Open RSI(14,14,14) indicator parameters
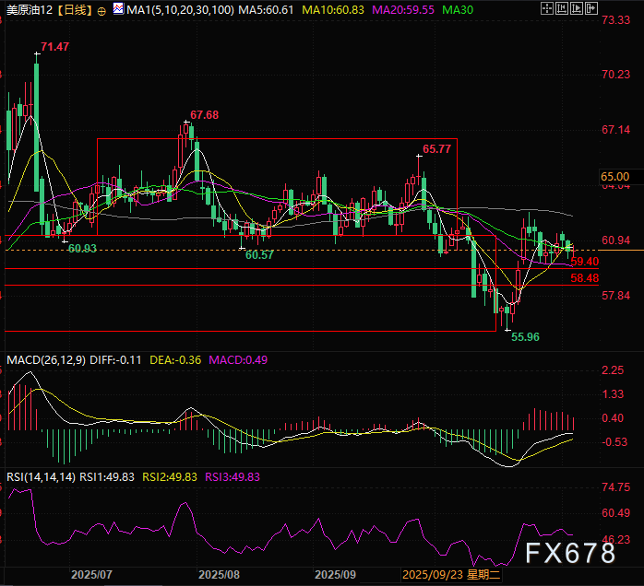The width and height of the screenshot is (644, 586). (x=40, y=476)
